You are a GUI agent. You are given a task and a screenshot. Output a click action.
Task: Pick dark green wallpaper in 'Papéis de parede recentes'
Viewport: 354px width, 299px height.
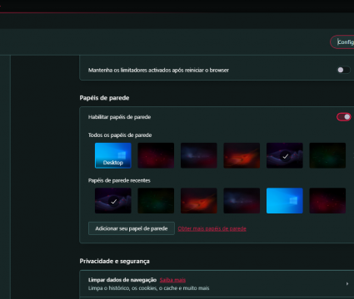(x=156, y=201)
